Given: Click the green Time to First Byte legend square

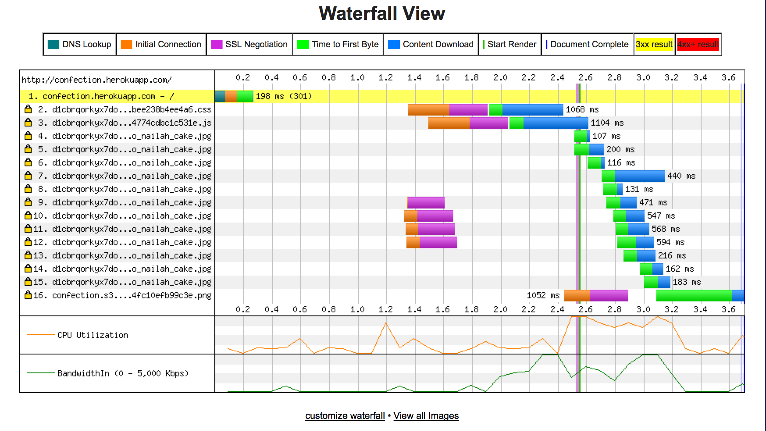Looking at the screenshot, I should pyautogui.click(x=302, y=44).
